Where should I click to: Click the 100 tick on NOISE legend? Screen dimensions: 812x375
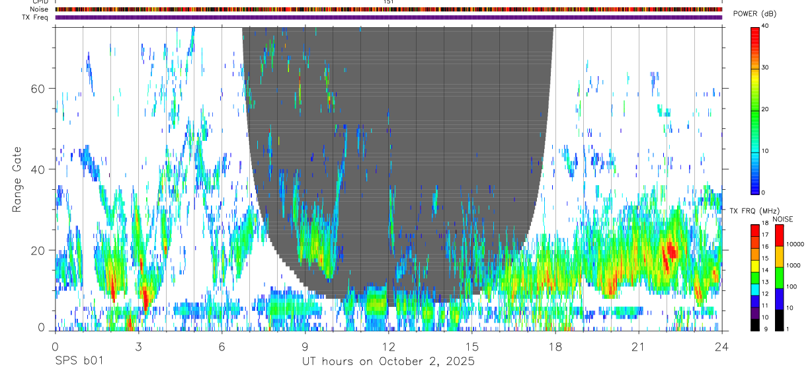pos(792,286)
